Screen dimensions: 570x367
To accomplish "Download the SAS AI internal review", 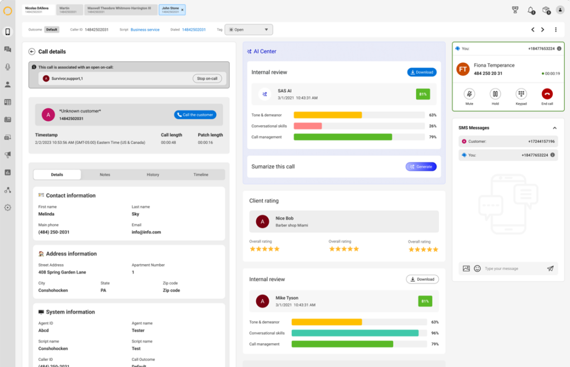I will pos(422,72).
